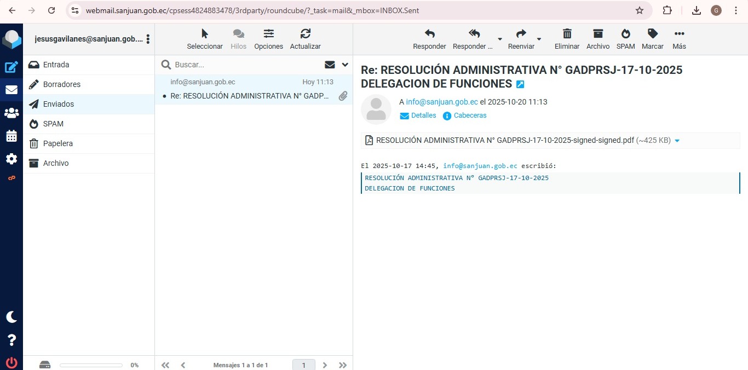748x370 pixels.
Task: Open message in new window icon
Action: point(520,84)
